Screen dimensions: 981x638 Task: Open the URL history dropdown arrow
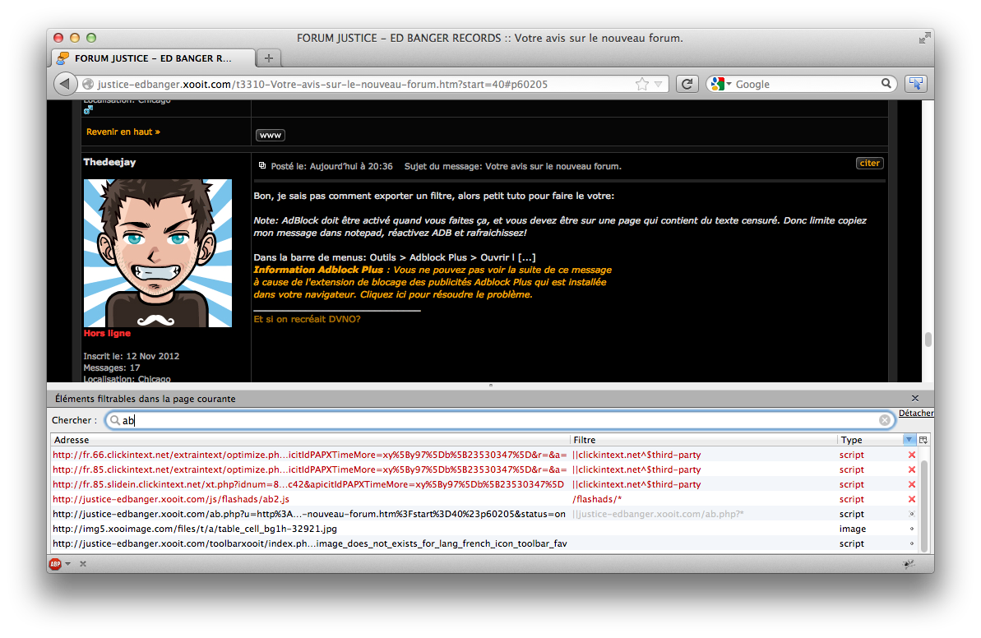click(x=658, y=84)
